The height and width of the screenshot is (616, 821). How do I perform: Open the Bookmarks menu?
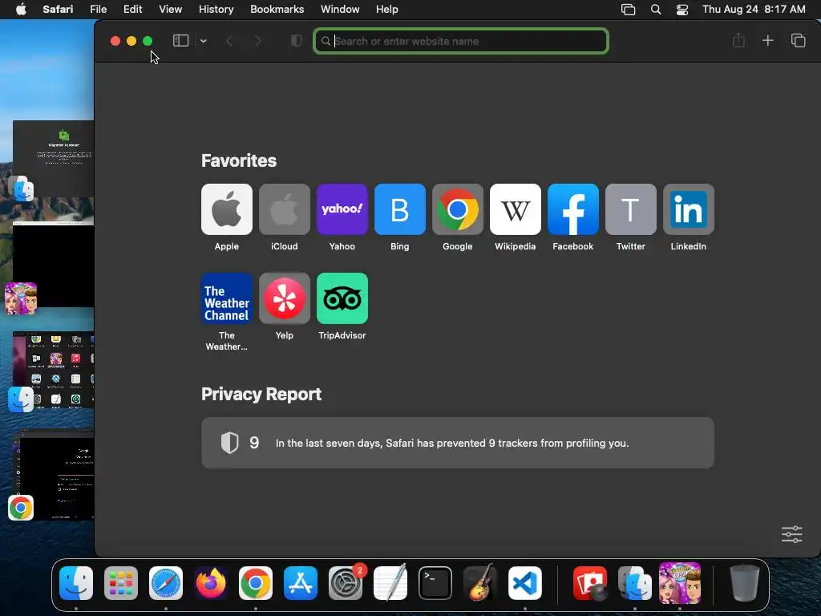click(277, 10)
